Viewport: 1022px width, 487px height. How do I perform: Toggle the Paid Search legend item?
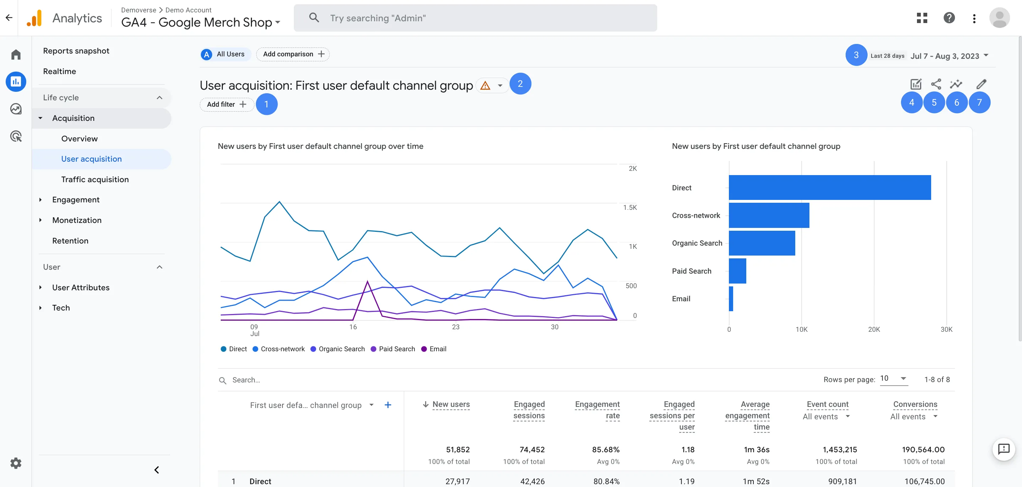point(393,349)
